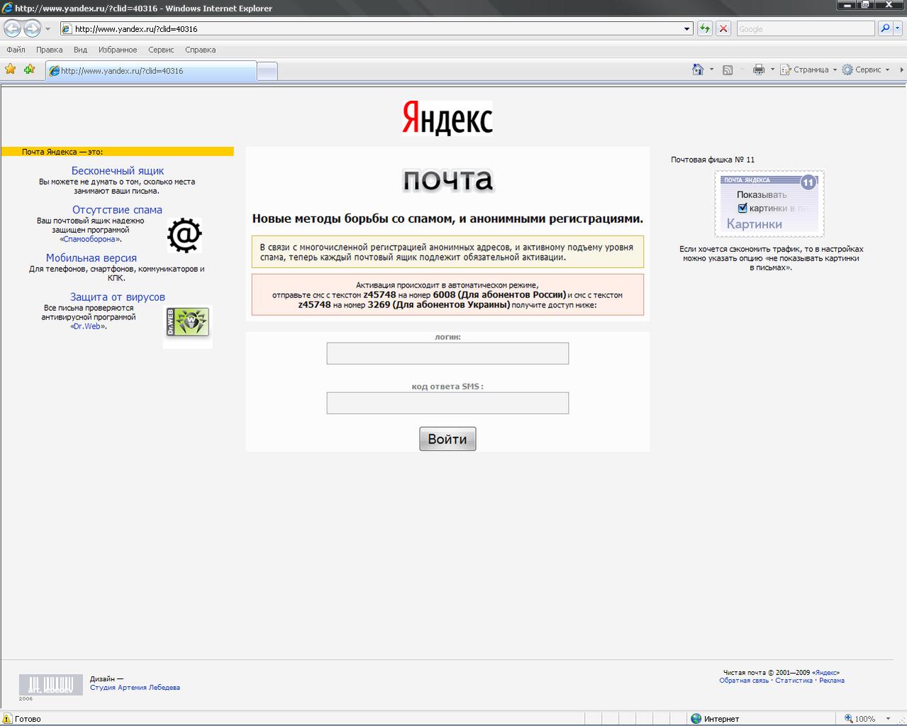Viewport: 907px width, 726px height.
Task: Click the RSS feeds icon
Action: click(728, 70)
